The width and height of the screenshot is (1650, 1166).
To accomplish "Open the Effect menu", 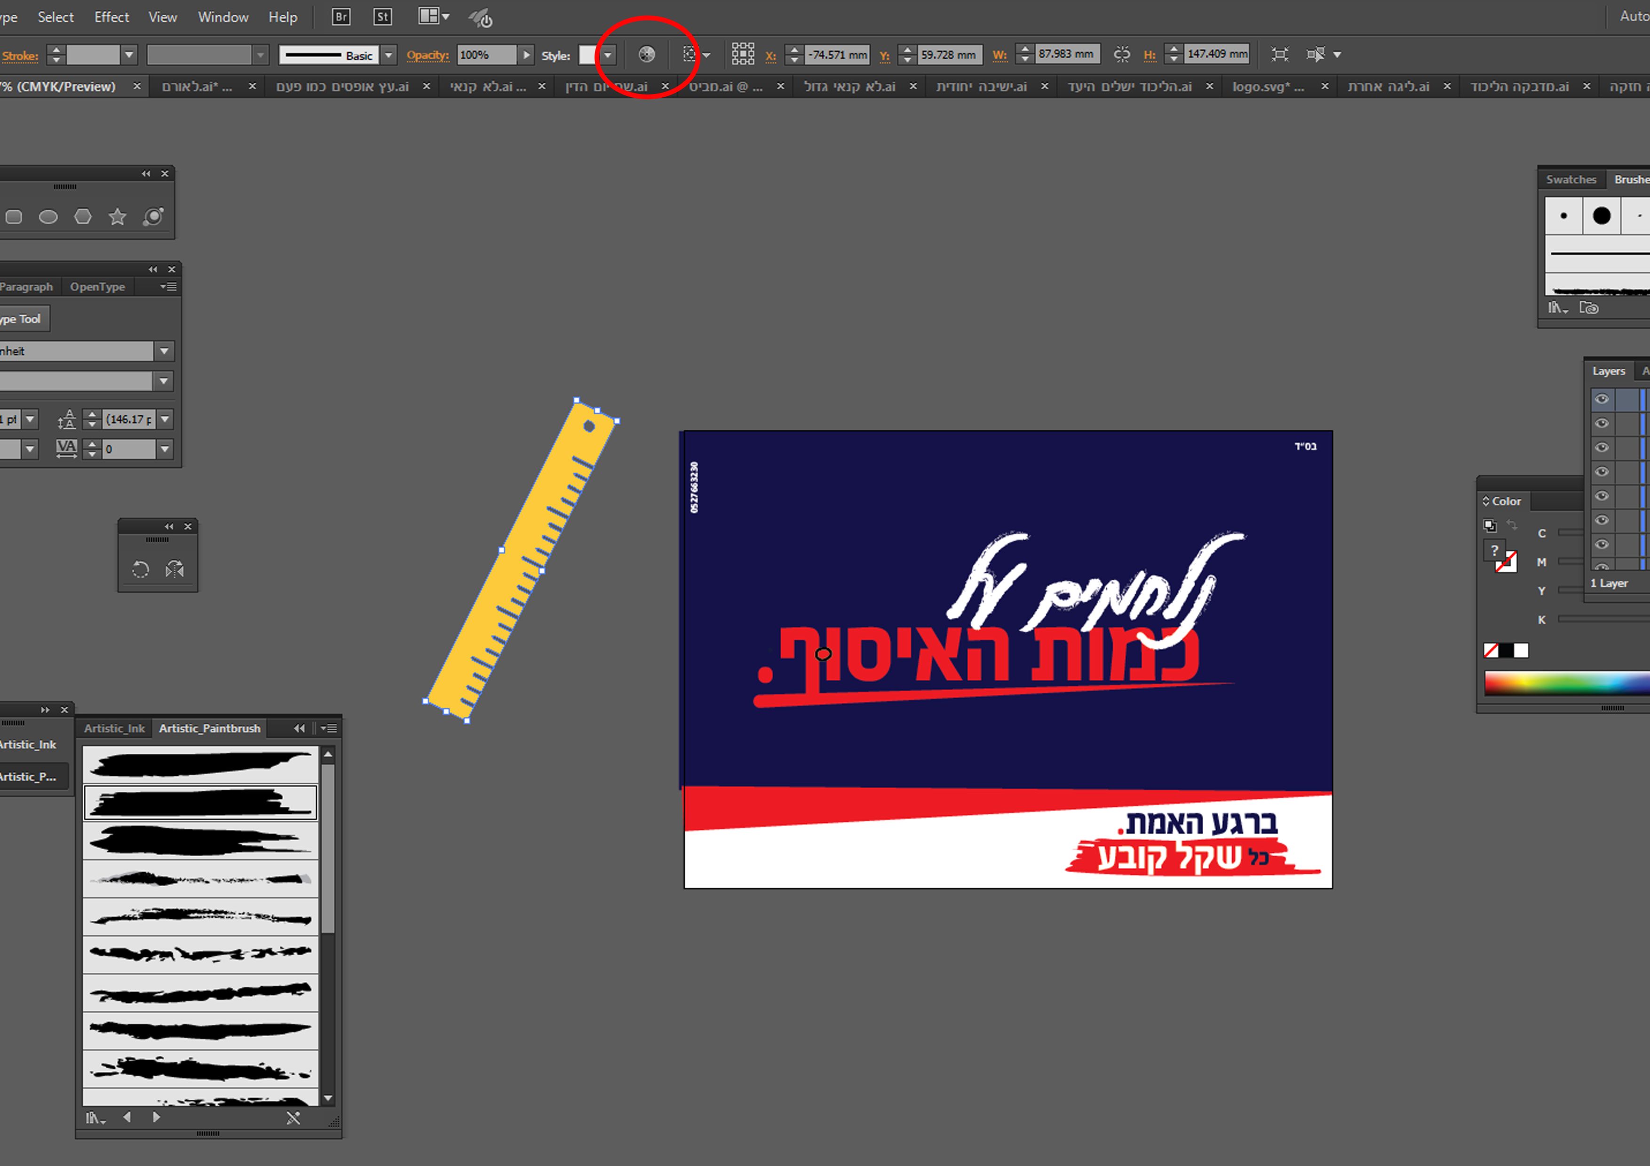I will tap(111, 16).
